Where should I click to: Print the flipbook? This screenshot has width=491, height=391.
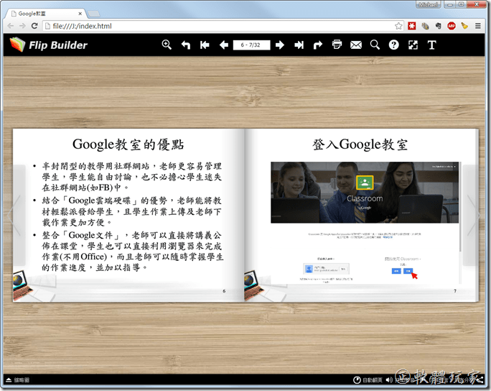[x=337, y=45]
